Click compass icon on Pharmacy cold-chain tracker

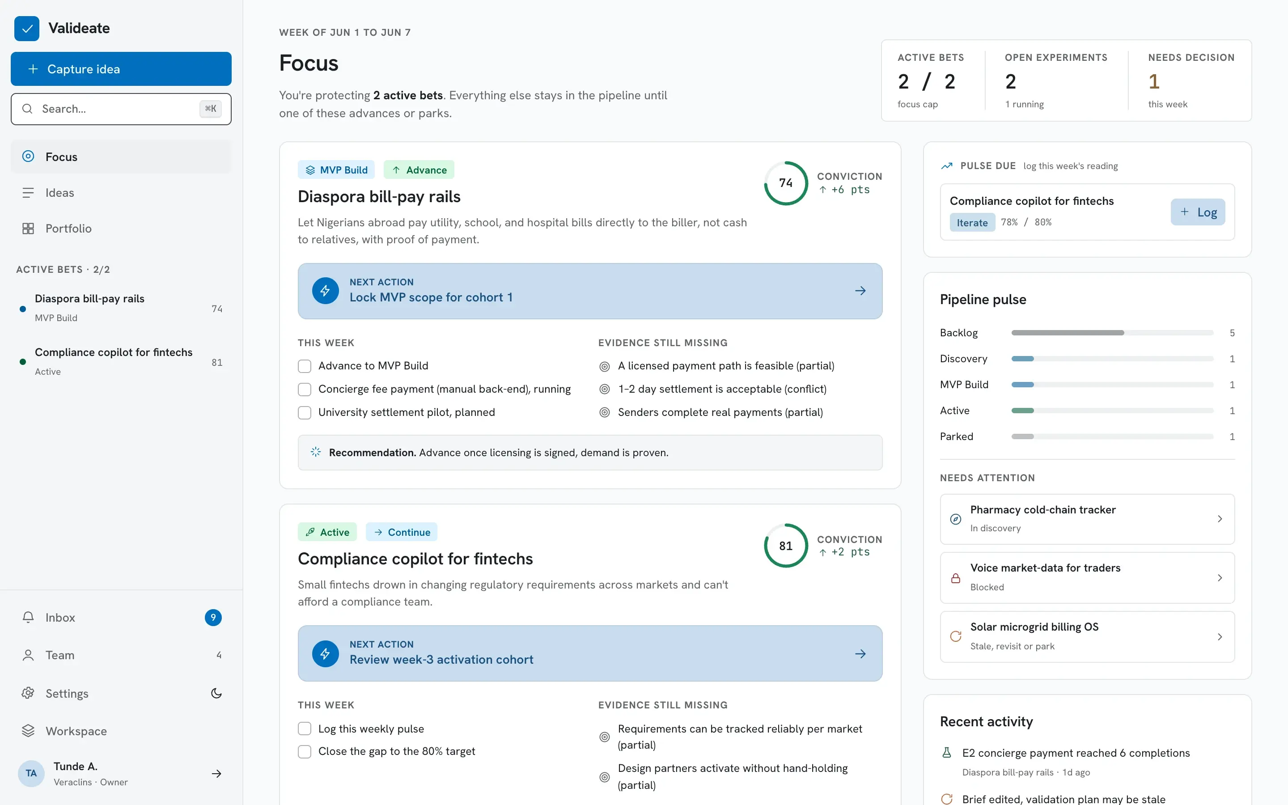956,519
